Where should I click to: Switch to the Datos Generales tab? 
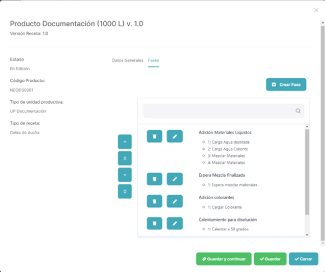point(128,61)
